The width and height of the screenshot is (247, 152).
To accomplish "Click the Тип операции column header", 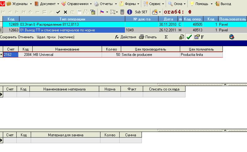I will pos(72,19).
